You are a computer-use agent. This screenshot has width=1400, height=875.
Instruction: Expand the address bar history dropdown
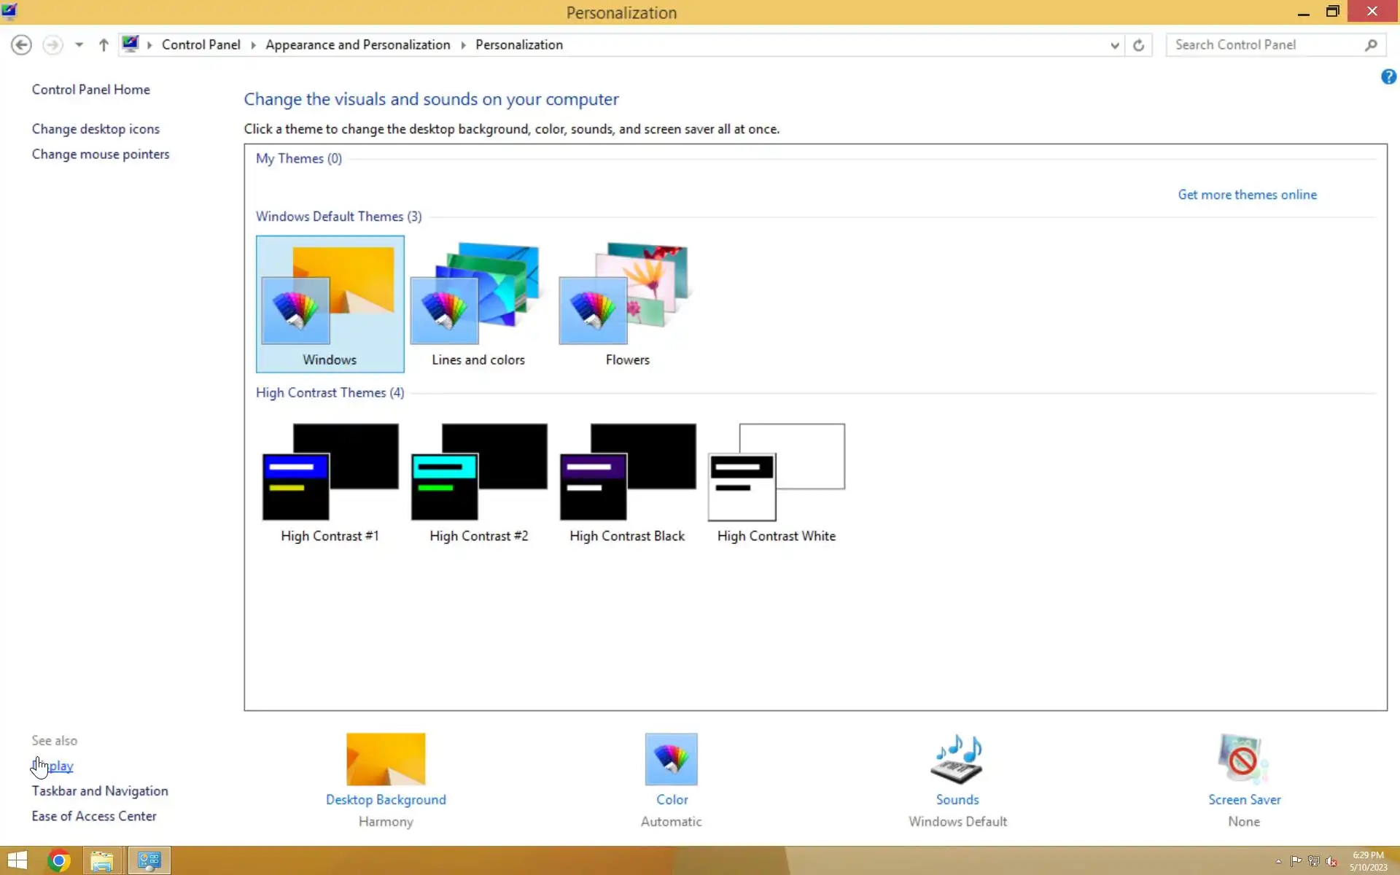click(x=1114, y=45)
